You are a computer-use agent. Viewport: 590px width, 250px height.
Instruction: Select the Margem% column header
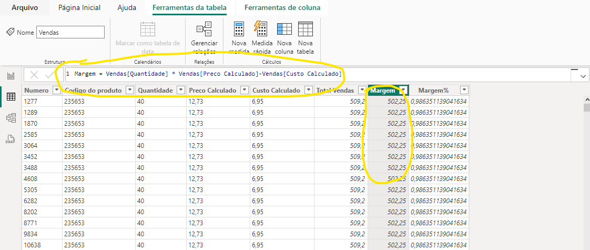[x=433, y=91]
